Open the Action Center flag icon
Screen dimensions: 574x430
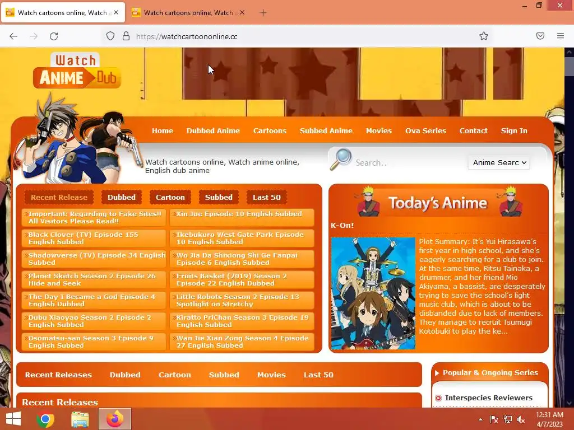(494, 419)
